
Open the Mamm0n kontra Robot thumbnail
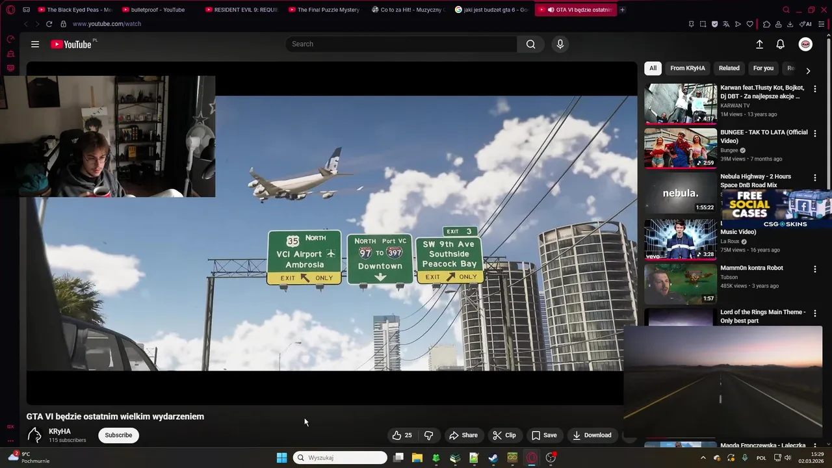[681, 284]
